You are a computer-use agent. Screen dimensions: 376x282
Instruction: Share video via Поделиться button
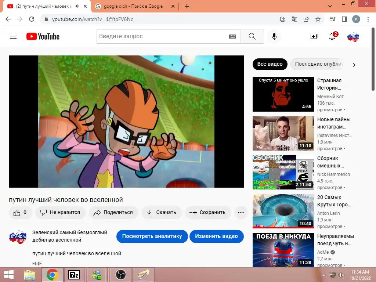[113, 213]
